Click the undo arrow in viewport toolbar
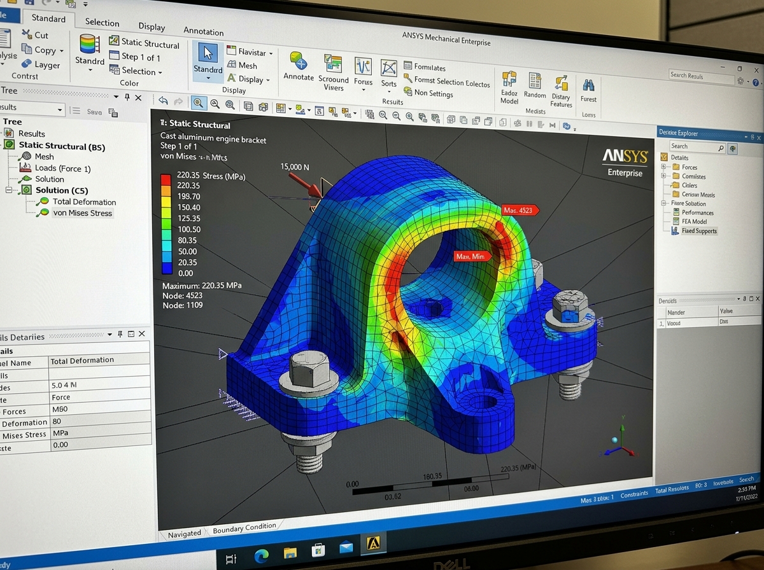 [164, 101]
